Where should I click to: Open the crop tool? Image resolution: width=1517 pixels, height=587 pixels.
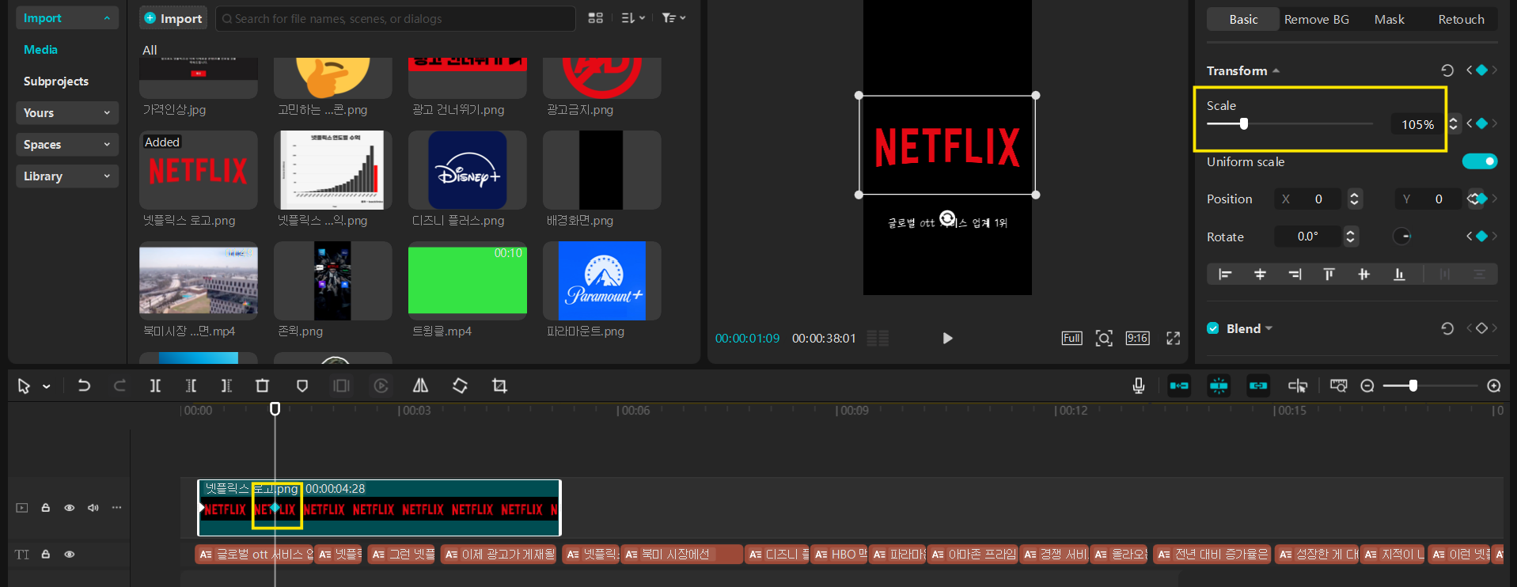click(x=499, y=385)
